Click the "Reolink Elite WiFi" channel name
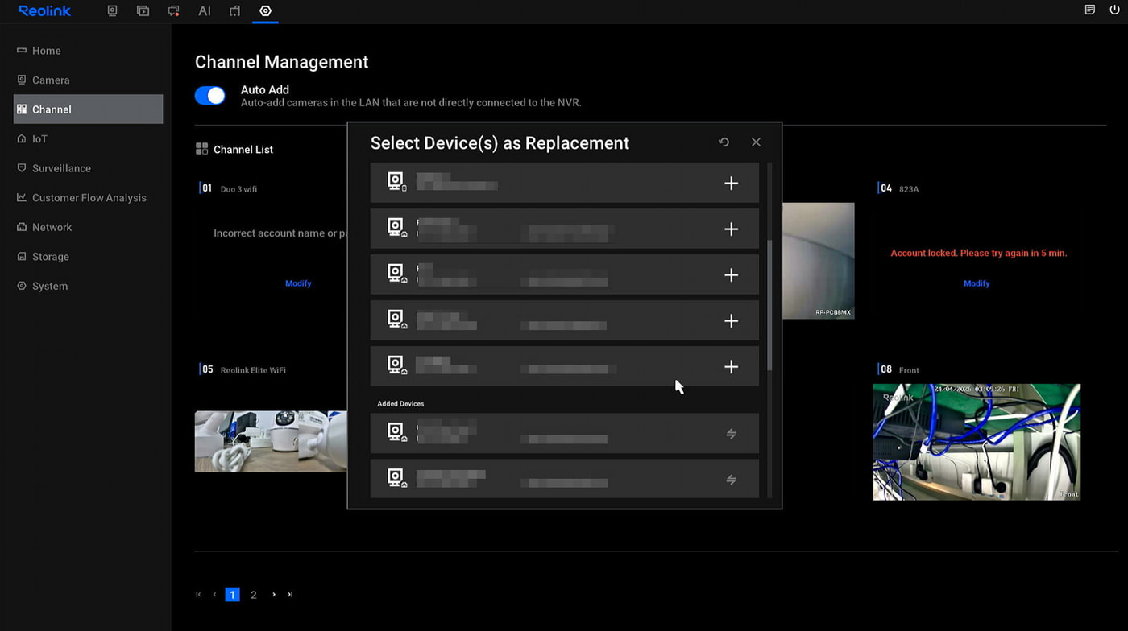1128x631 pixels. click(x=253, y=370)
